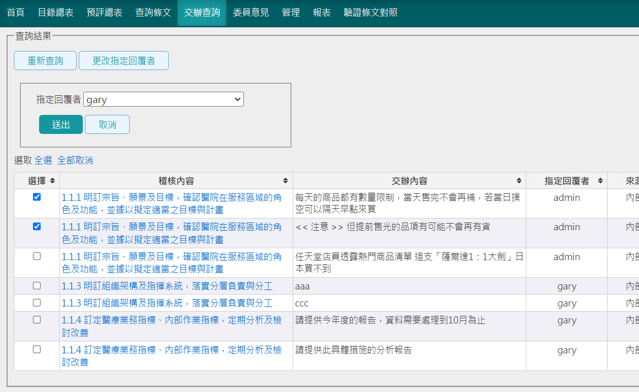This screenshot has height=392, width=639.
Task: Check the checkbox for the 薩爾達 row
Action: [37, 256]
